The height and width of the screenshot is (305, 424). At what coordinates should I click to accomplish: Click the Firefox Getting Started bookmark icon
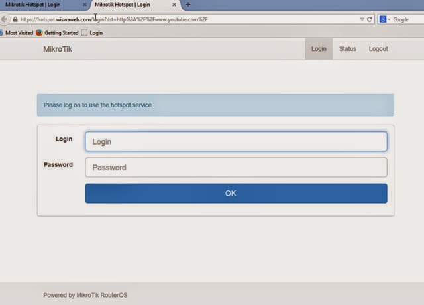[39, 32]
